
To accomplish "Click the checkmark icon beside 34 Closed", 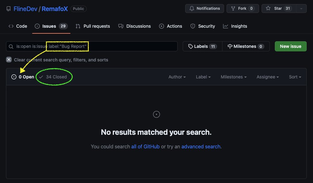I will click(41, 77).
